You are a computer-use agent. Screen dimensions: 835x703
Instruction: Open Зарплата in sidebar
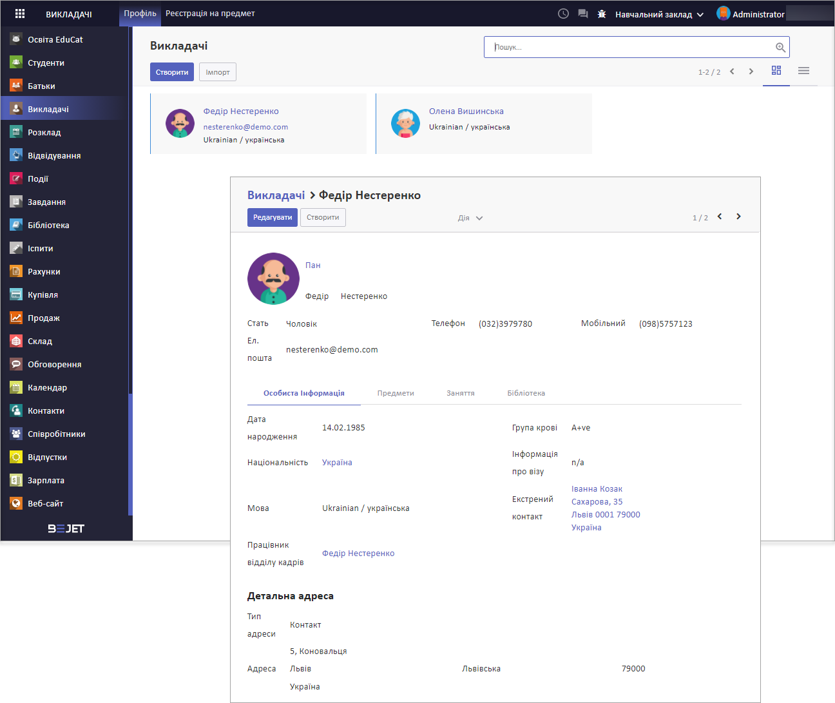point(64,480)
